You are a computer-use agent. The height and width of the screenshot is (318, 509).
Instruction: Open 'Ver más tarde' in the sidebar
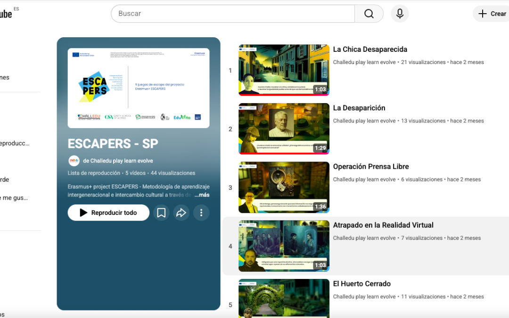click(x=9, y=179)
